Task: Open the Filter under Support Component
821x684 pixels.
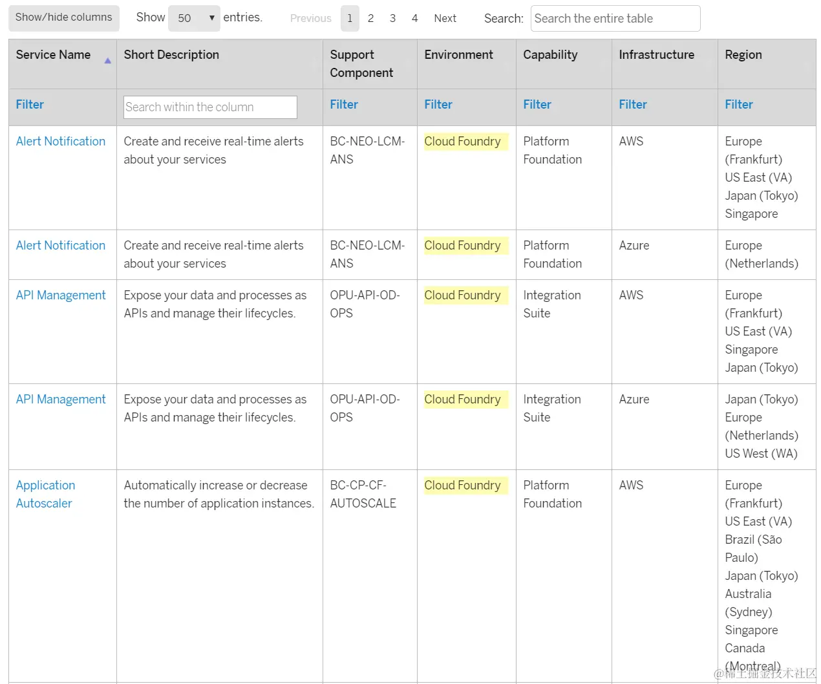Action: pos(344,105)
